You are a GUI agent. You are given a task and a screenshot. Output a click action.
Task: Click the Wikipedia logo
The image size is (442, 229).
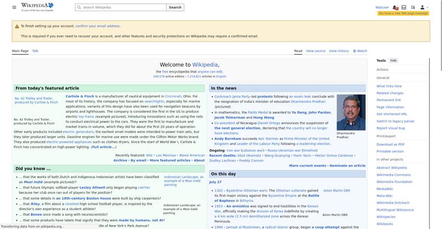tap(37, 7)
